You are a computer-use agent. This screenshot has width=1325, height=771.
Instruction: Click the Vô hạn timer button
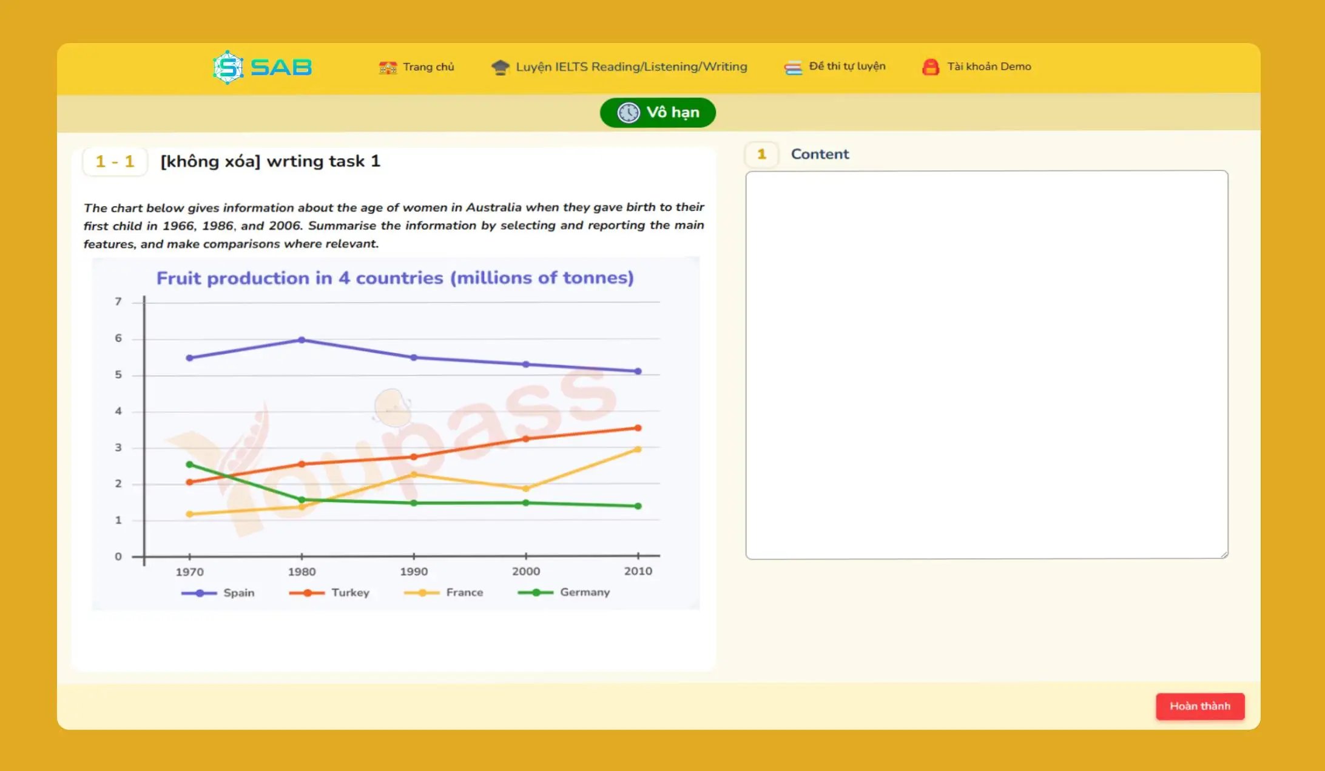(658, 113)
